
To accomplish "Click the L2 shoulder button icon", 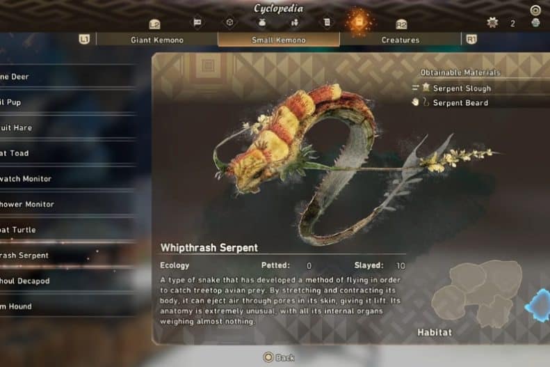I will (x=154, y=24).
